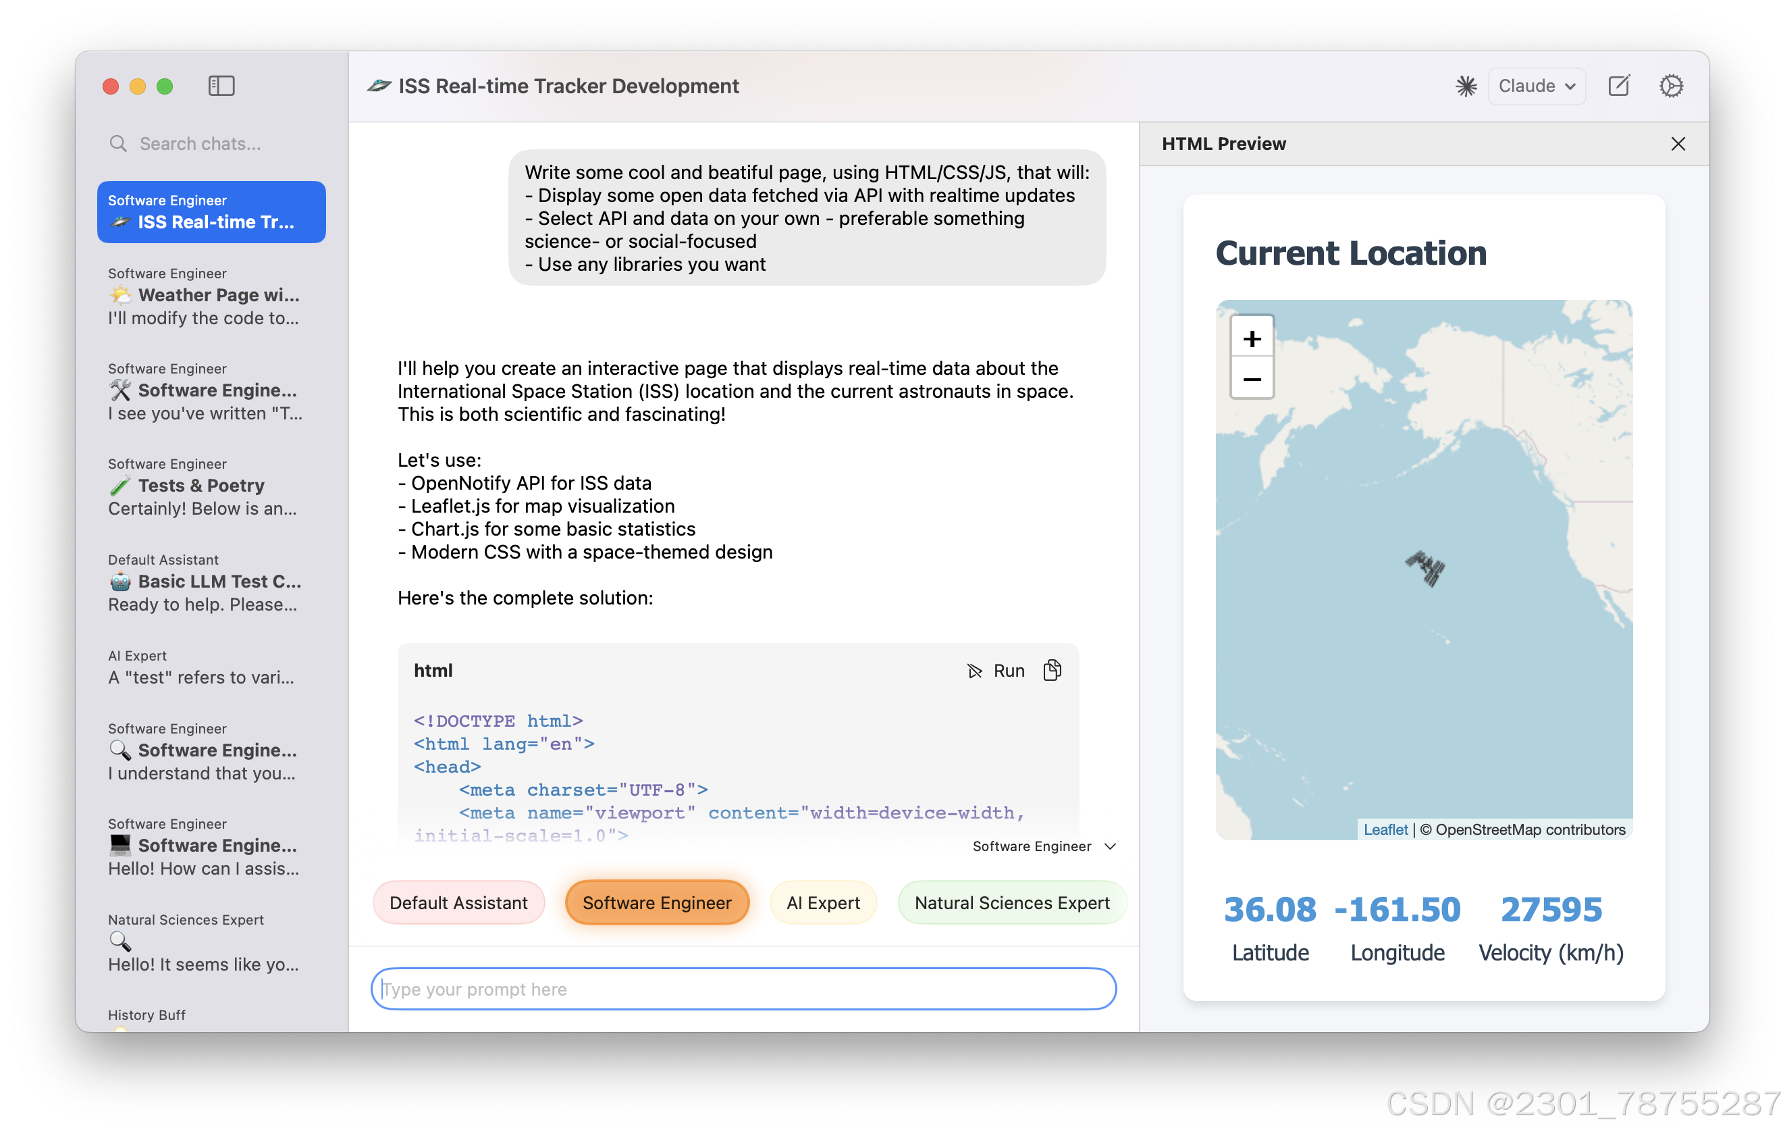This screenshot has height=1132, width=1785.
Task: Close the HTML Preview panel
Action: [x=1678, y=144]
